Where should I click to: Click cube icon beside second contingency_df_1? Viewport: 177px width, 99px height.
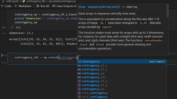79,81
